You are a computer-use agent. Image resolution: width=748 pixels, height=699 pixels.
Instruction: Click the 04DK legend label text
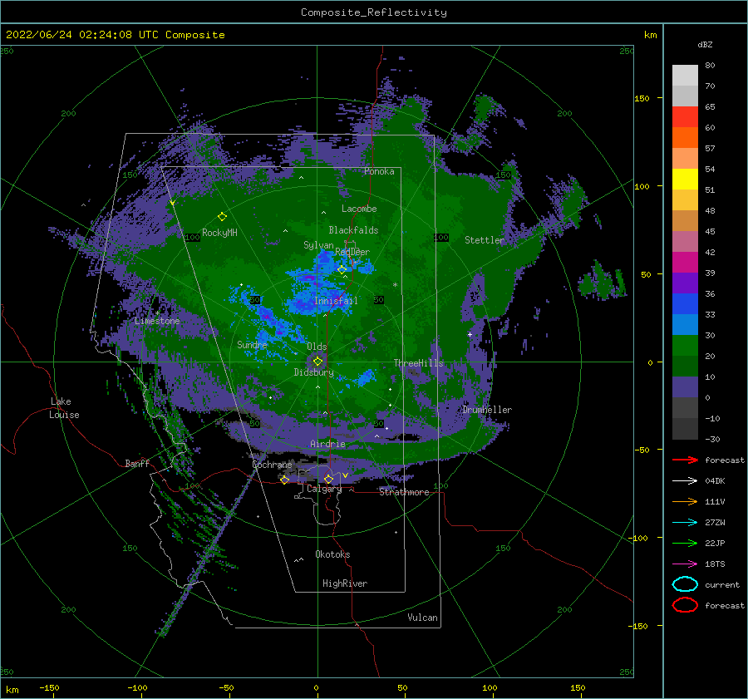[x=715, y=481]
